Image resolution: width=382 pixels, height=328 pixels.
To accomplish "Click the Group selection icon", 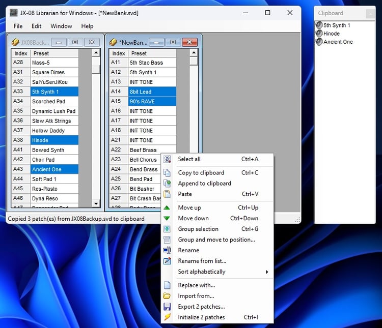I will tap(167, 229).
